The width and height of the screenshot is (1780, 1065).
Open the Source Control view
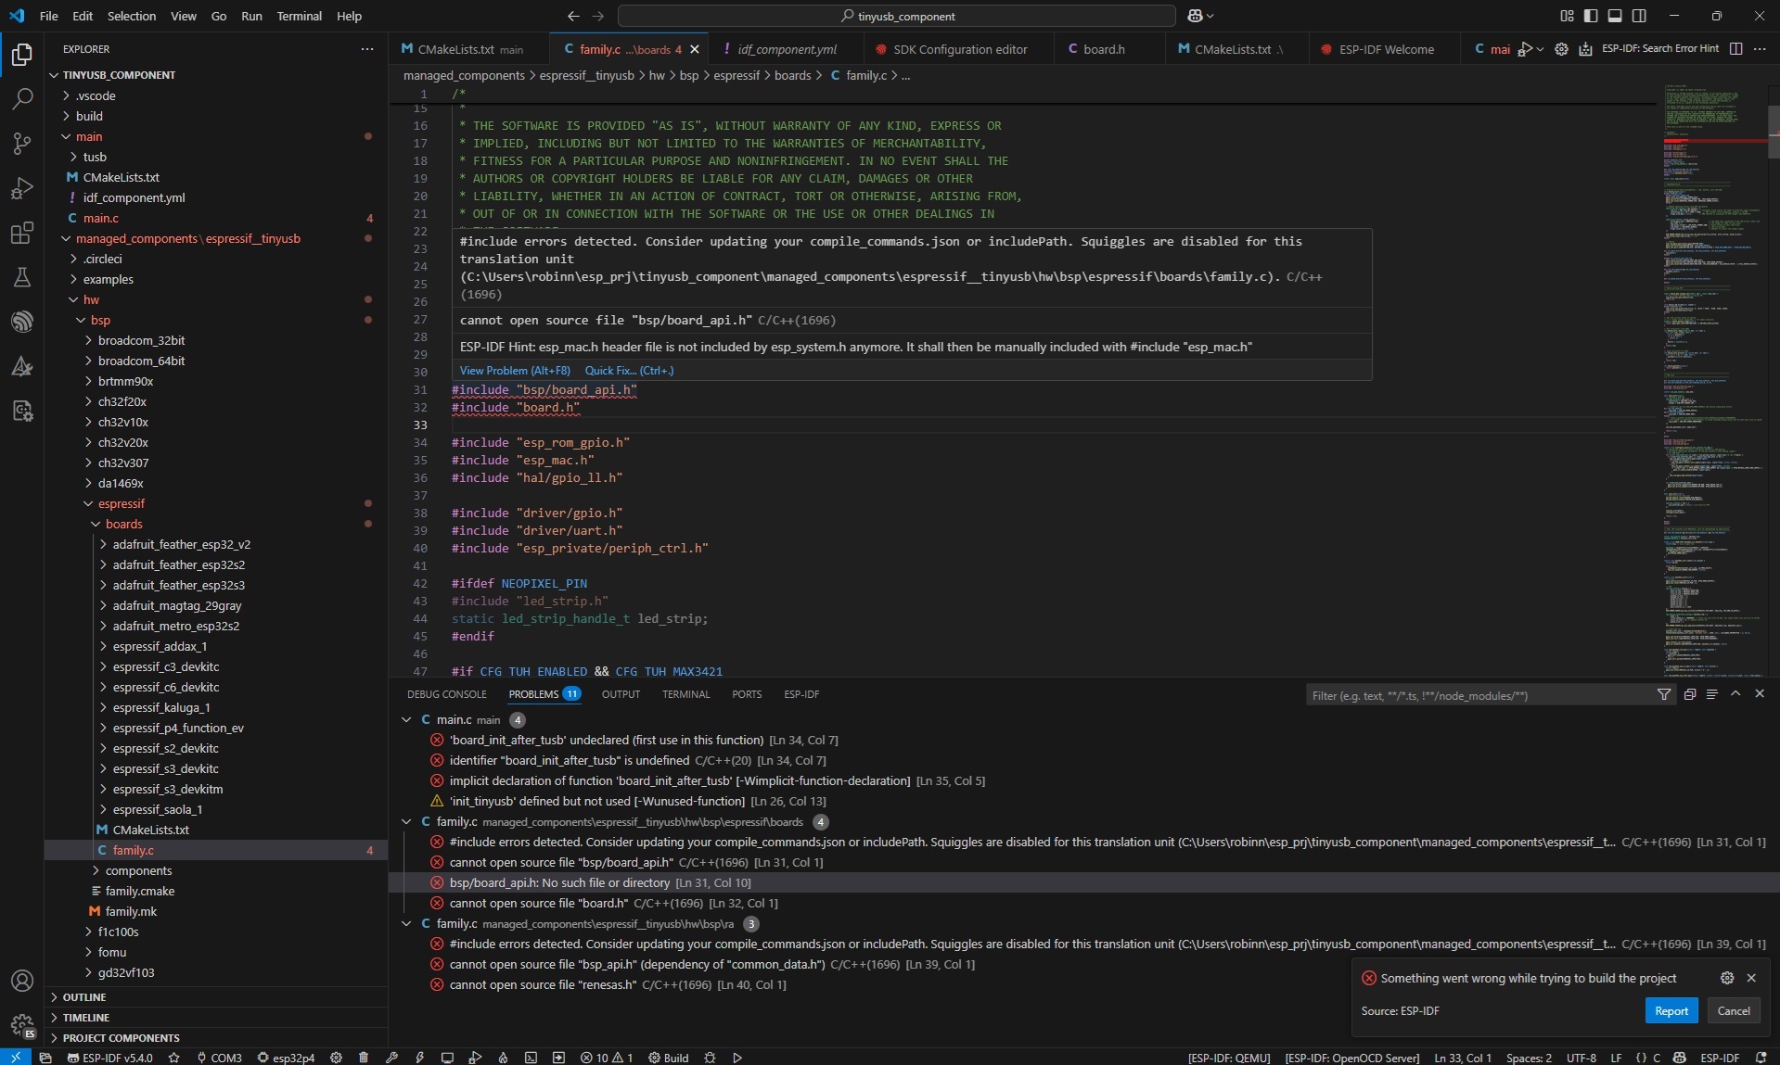pyautogui.click(x=22, y=143)
